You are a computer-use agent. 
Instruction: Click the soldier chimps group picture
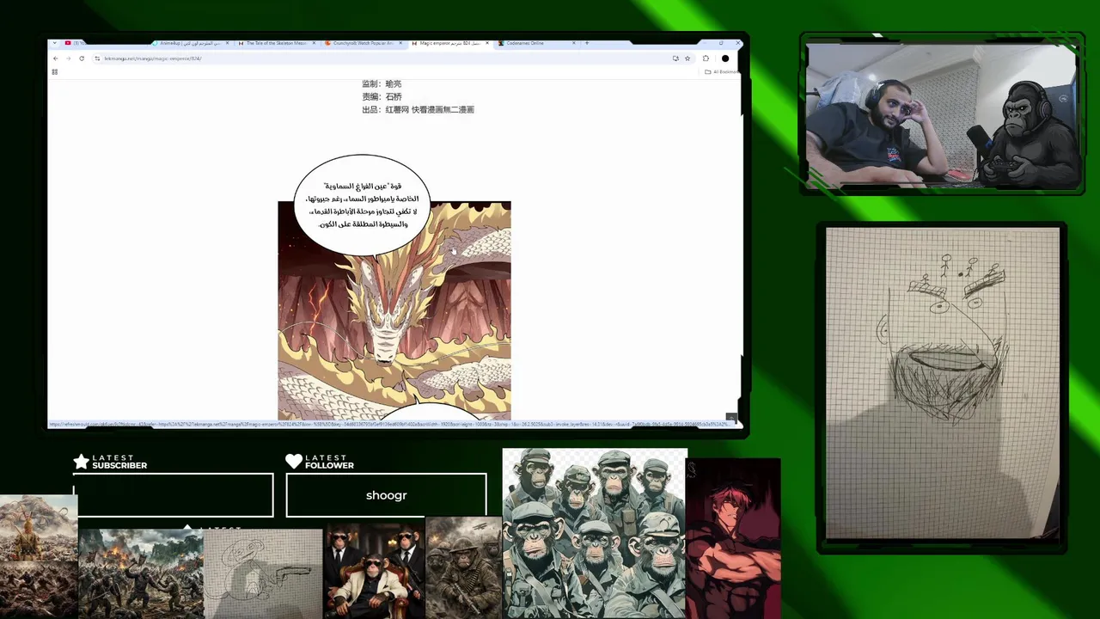(595, 533)
